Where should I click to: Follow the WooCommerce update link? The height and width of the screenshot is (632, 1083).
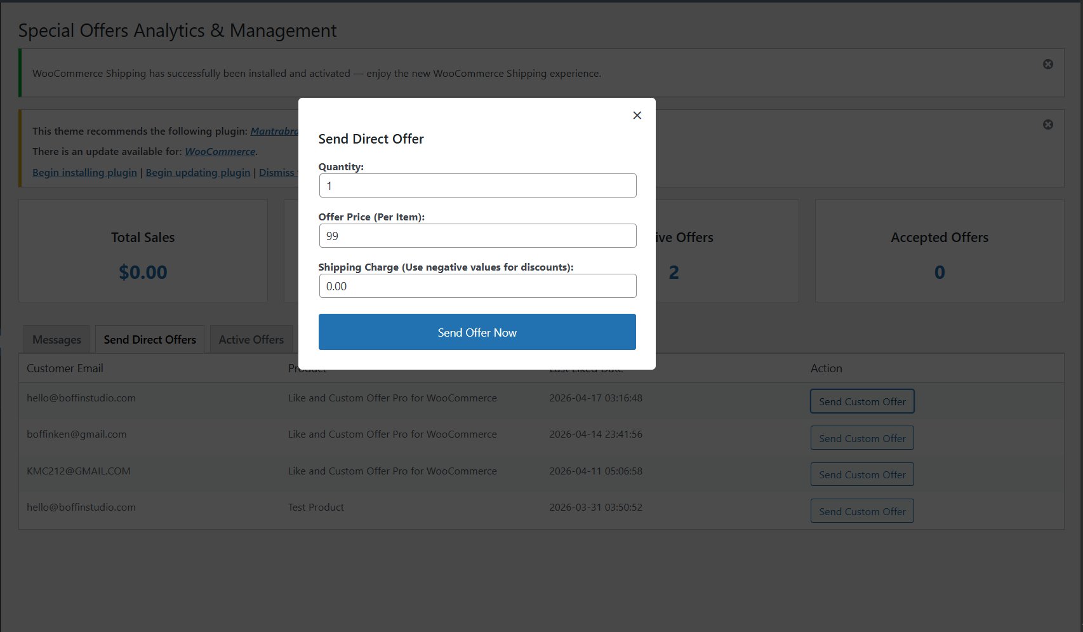[x=220, y=152]
